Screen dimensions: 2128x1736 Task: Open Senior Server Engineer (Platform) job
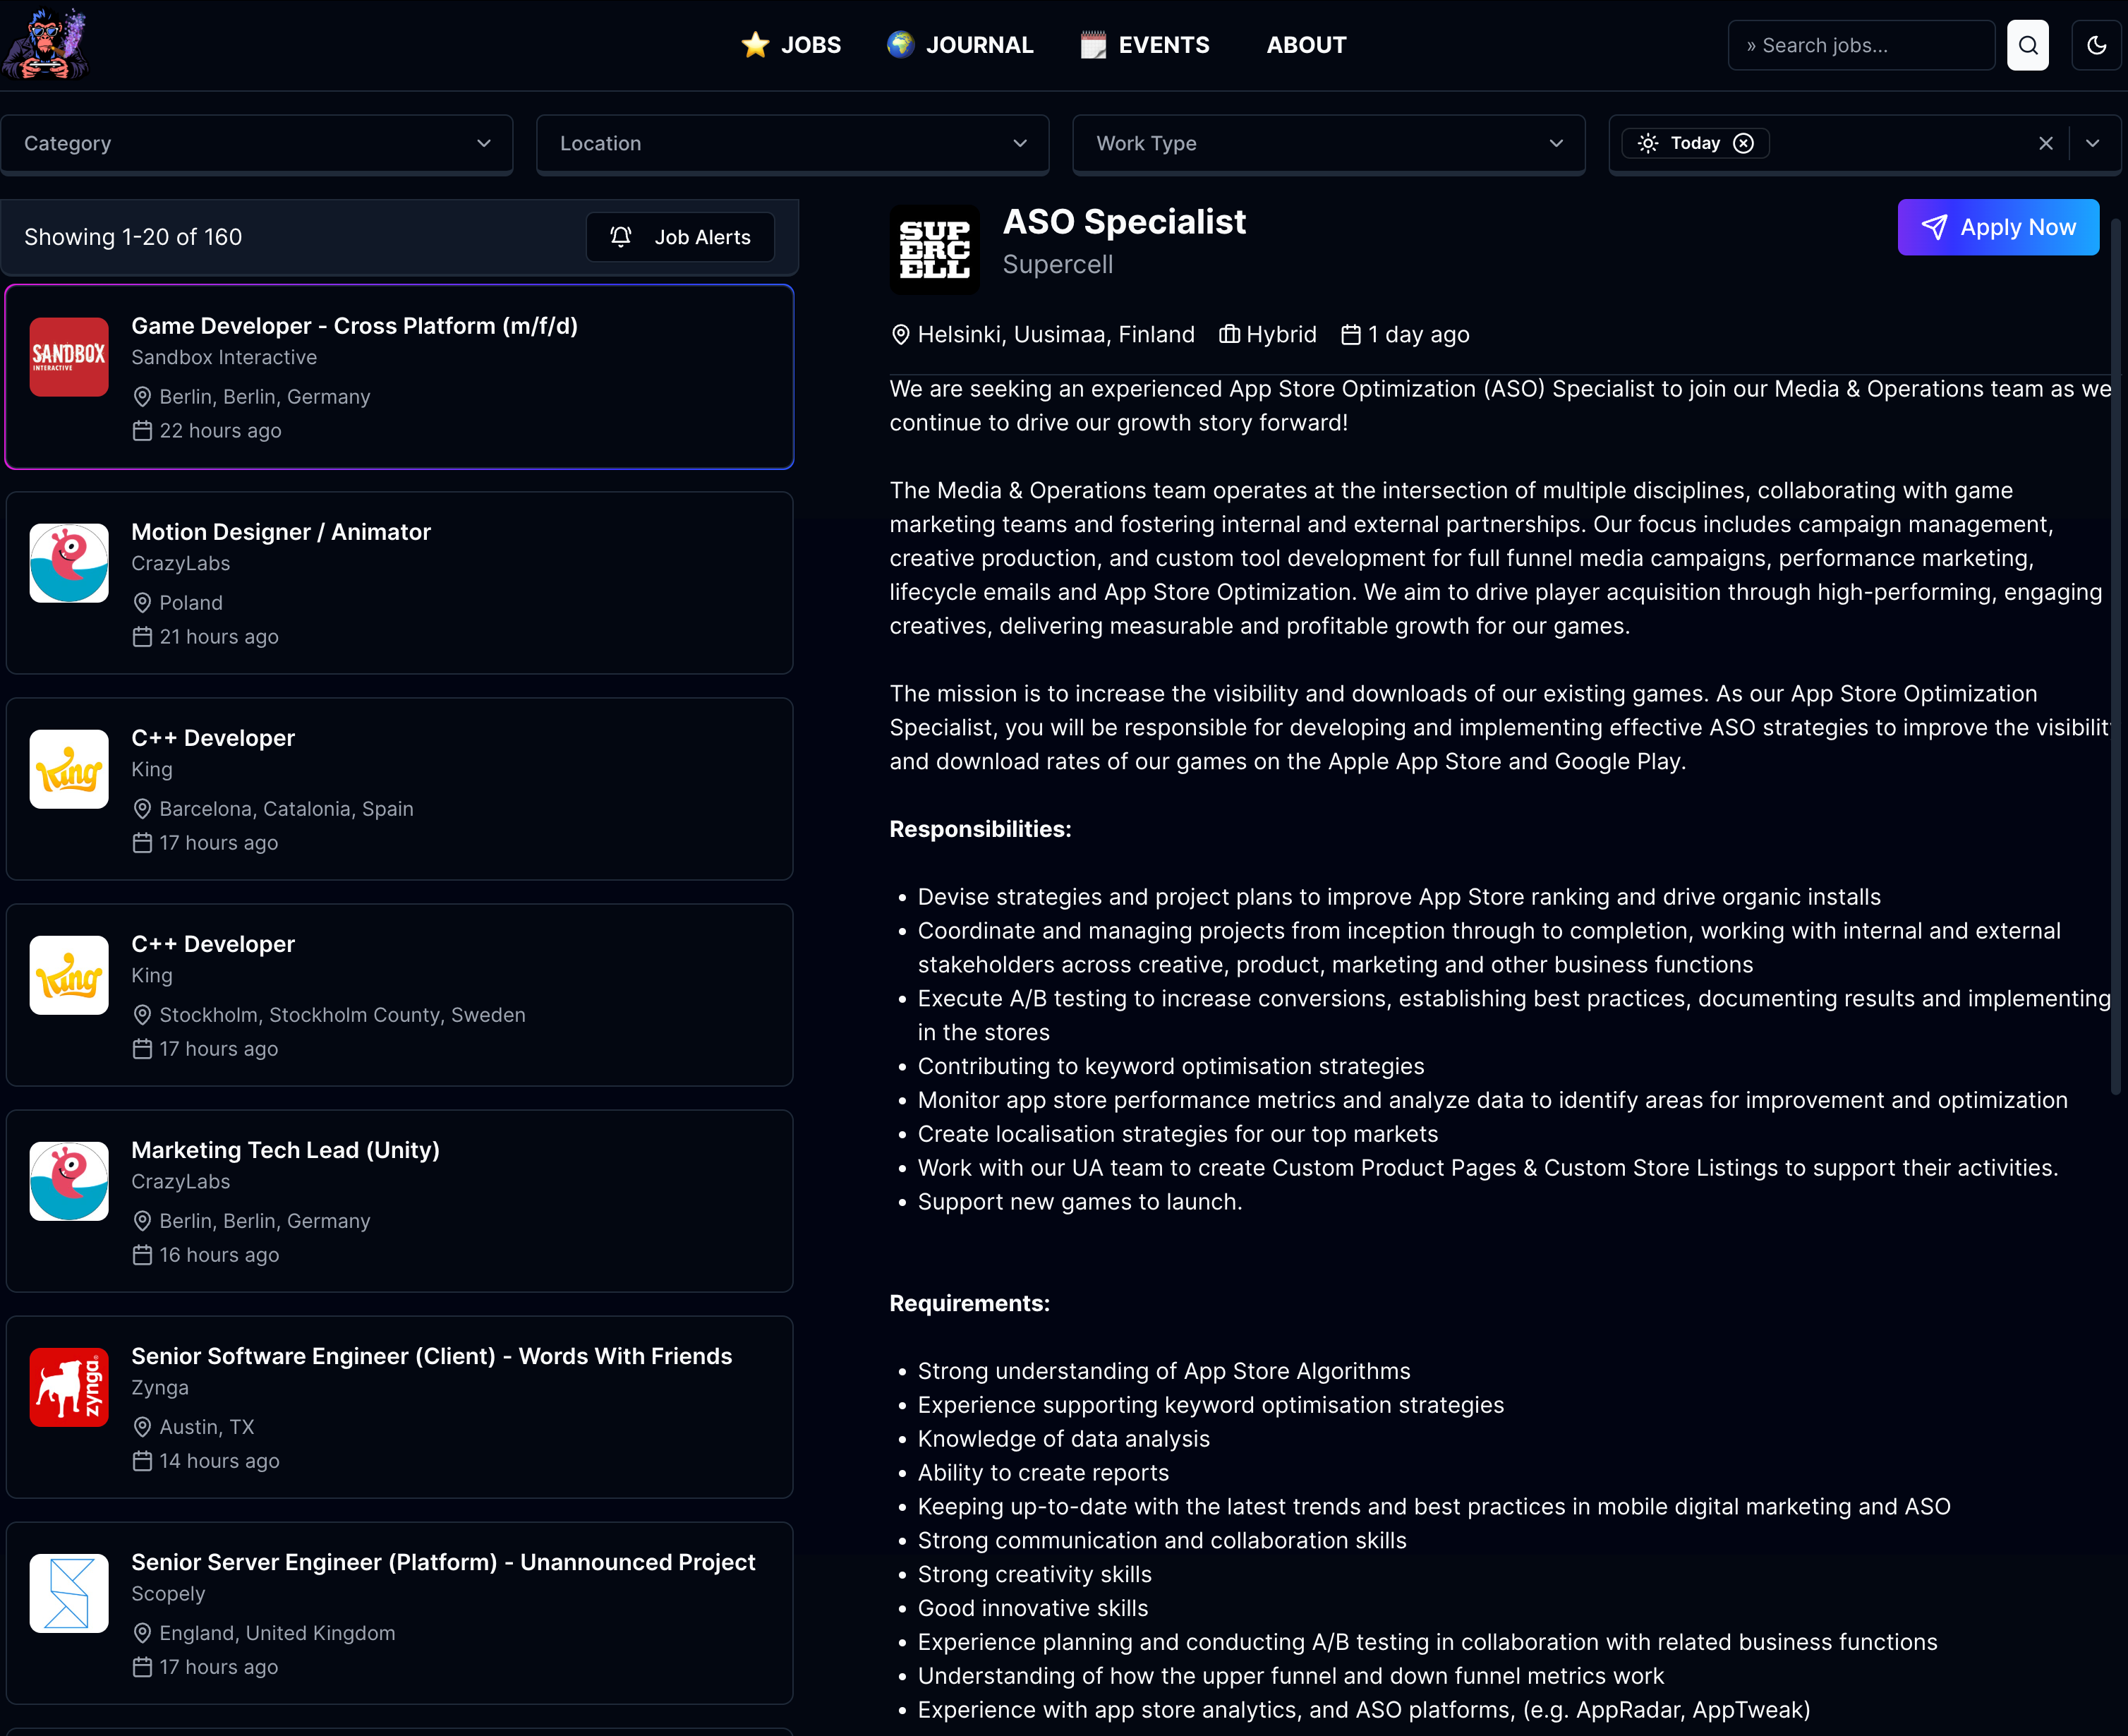(x=399, y=1613)
